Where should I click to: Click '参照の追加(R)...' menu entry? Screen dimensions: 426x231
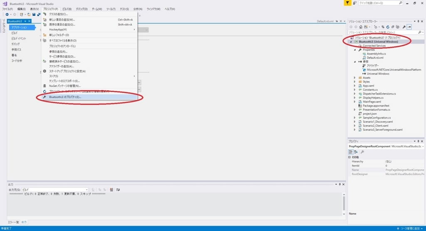90,52
